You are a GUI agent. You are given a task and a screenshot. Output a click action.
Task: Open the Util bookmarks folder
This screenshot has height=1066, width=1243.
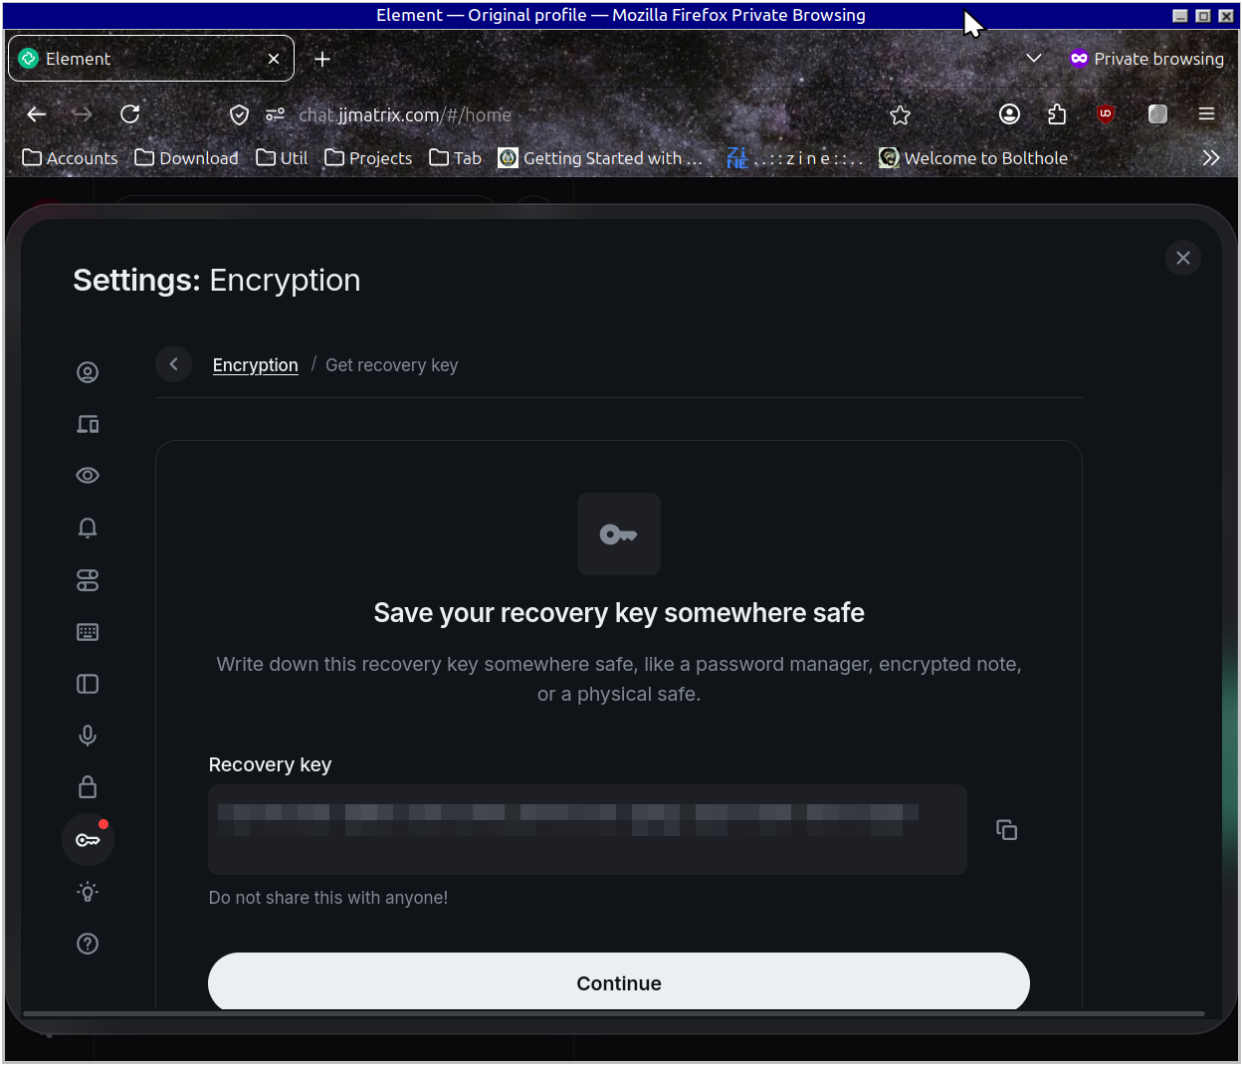point(282,158)
